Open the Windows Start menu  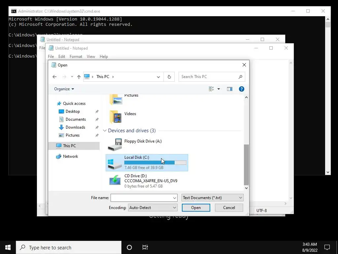point(8,247)
